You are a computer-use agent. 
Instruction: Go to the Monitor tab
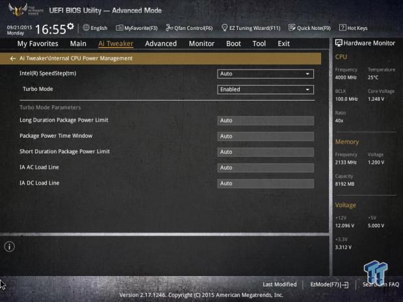click(201, 44)
